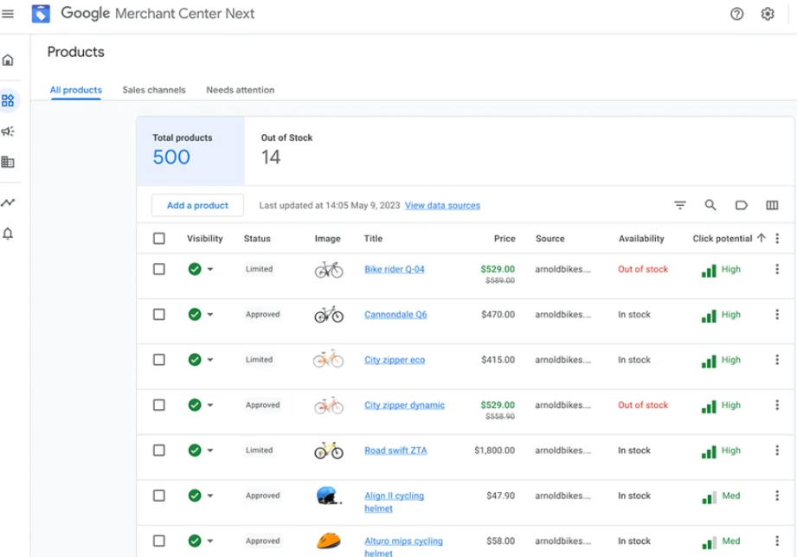The image size is (797, 557).
Task: Click the $1,800.00 price cell
Action: pos(495,451)
